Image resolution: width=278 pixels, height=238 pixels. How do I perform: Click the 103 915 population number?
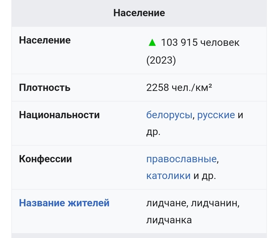[x=179, y=42]
